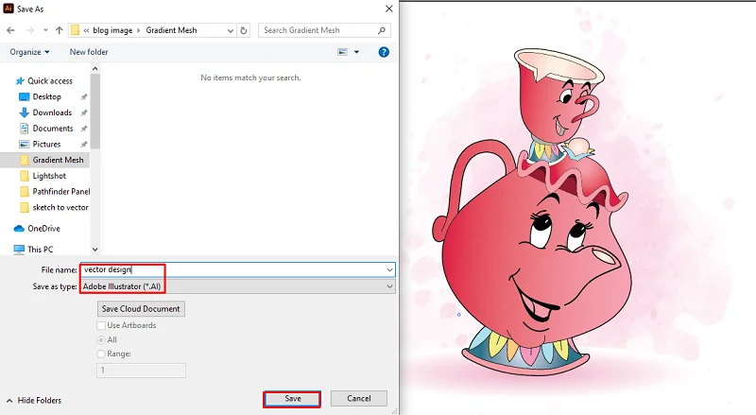Go back using the back arrow
Screen dimensions: 756x415
click(10, 30)
